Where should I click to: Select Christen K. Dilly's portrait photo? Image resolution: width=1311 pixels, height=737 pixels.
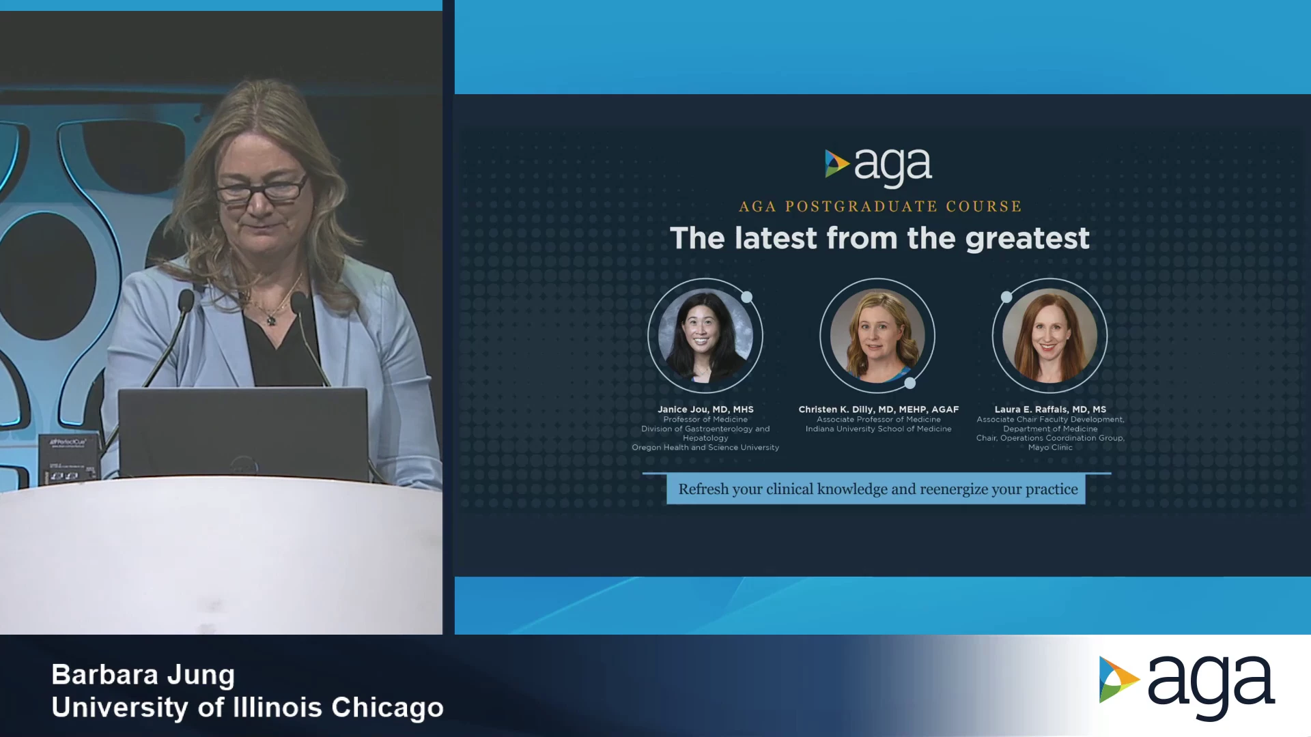click(x=877, y=335)
